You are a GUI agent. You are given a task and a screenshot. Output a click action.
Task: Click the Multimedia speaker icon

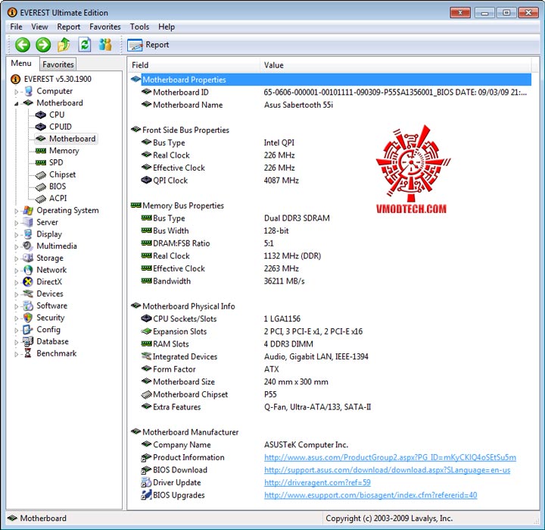tap(27, 246)
